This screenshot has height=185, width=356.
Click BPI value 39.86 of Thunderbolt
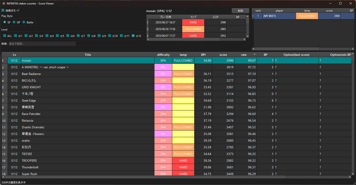click(203, 167)
